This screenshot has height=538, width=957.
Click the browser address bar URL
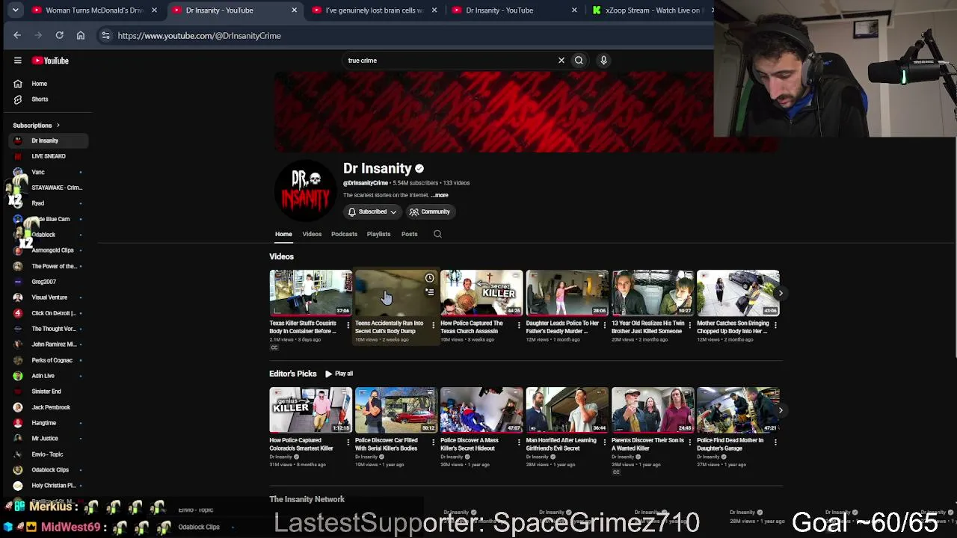pos(199,35)
